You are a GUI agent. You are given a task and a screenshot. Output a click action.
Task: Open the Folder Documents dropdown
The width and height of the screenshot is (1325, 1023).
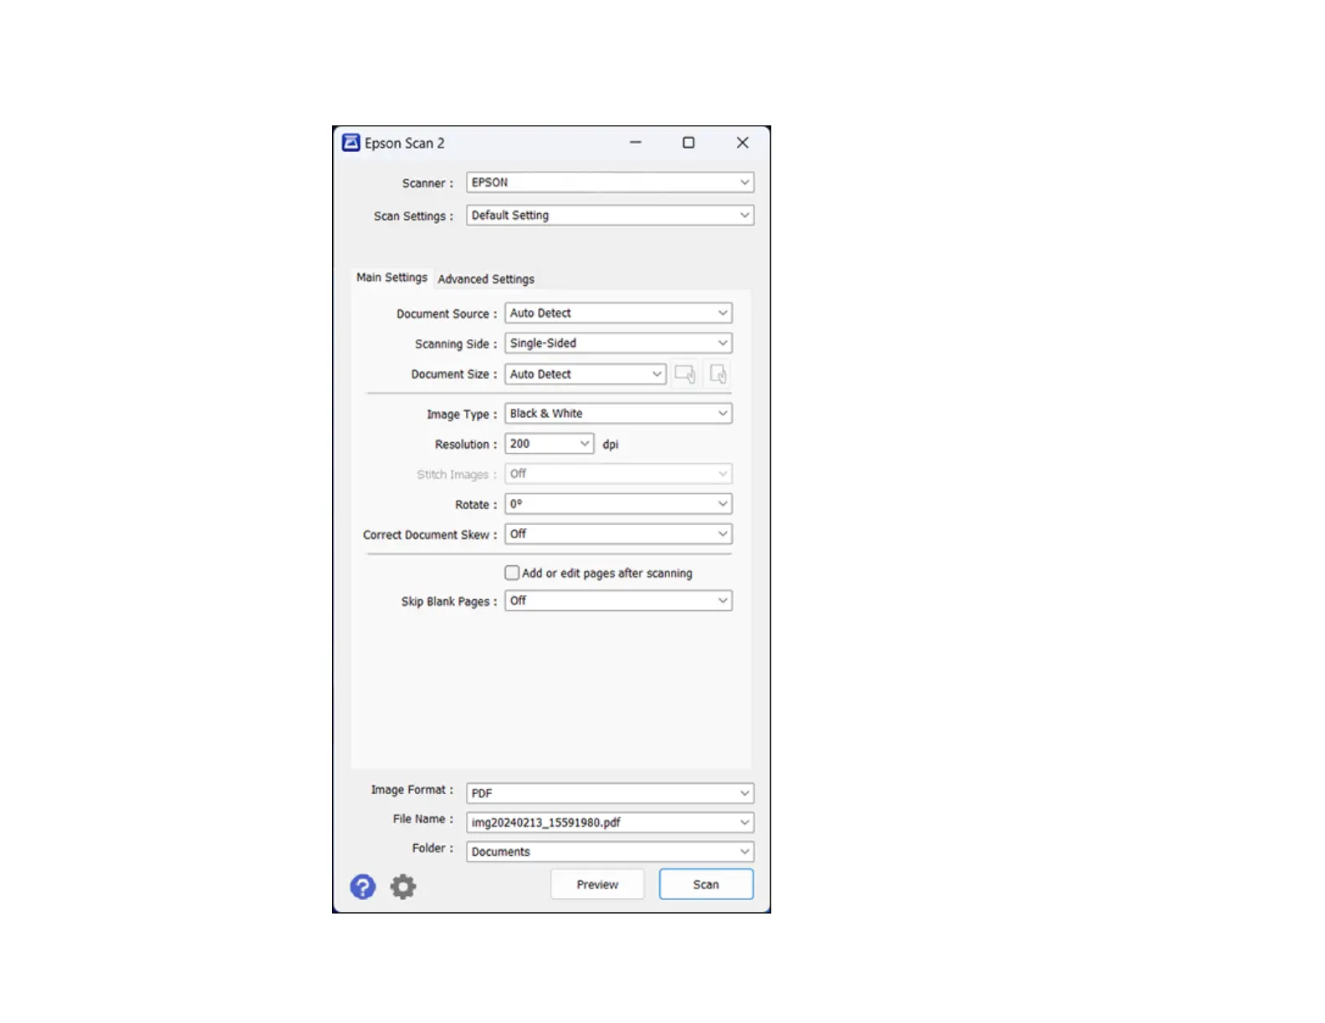point(610,851)
